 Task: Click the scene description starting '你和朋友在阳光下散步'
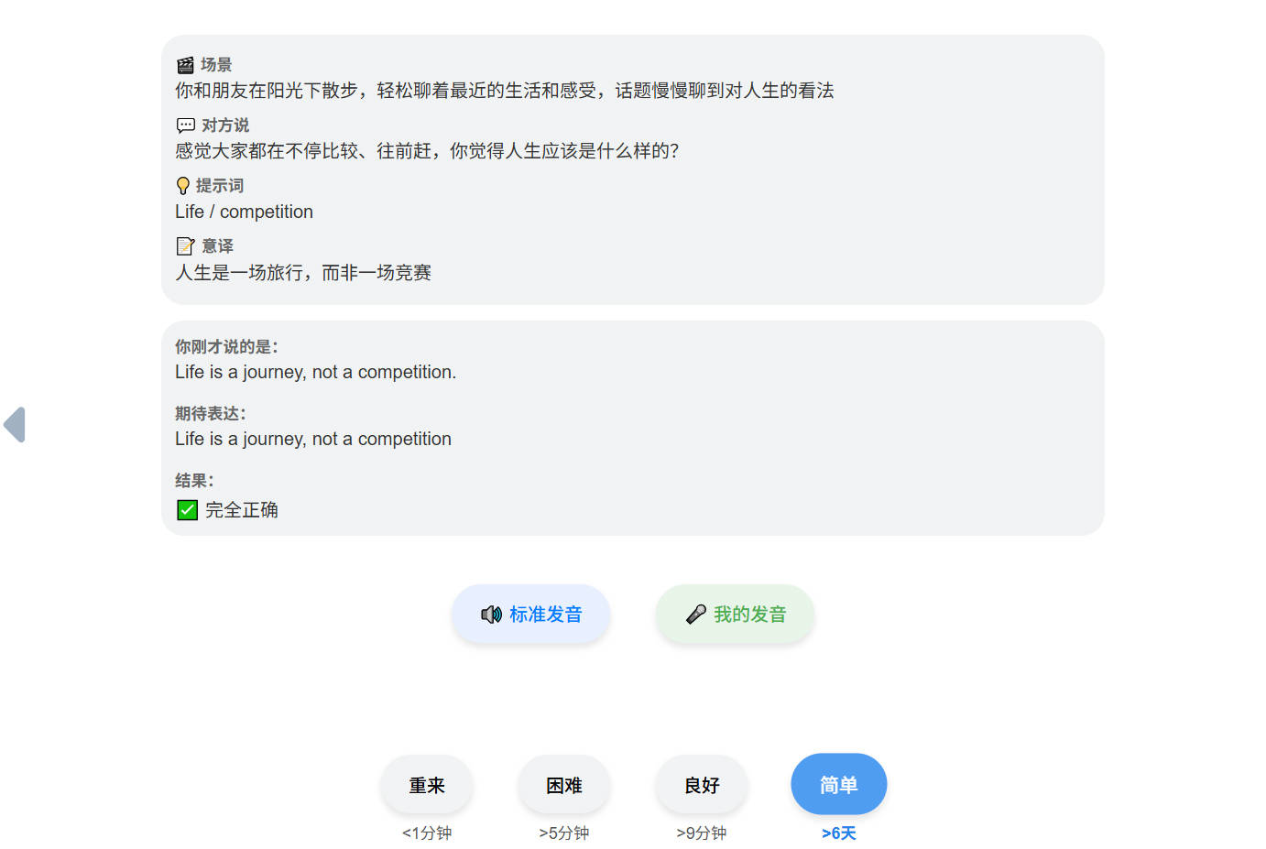[505, 90]
